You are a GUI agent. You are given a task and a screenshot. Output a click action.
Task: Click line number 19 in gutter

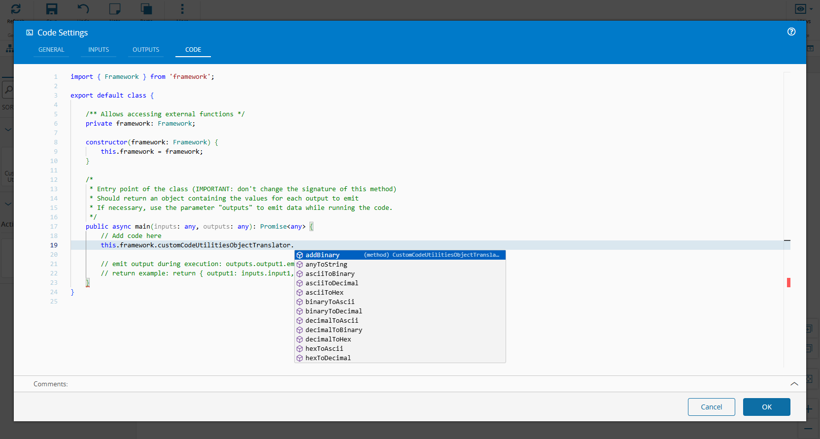[x=54, y=245]
